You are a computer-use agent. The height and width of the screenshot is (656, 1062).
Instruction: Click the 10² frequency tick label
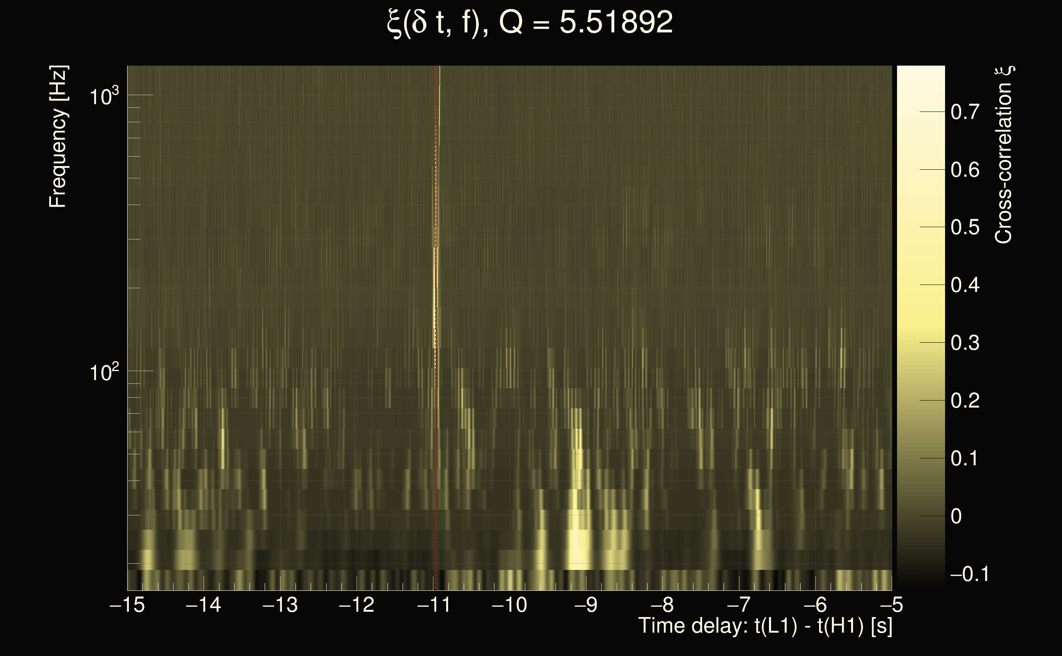(x=103, y=372)
